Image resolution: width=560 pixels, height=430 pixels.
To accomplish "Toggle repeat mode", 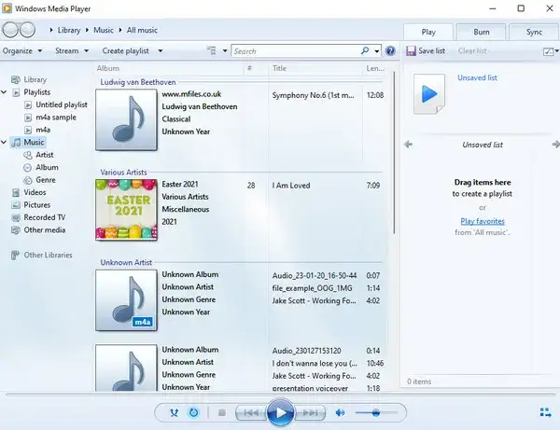I will pyautogui.click(x=193, y=413).
